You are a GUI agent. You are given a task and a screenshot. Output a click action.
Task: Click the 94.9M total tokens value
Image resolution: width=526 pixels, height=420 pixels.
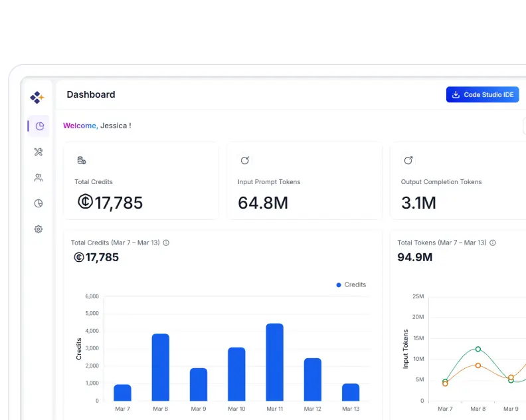tap(415, 257)
